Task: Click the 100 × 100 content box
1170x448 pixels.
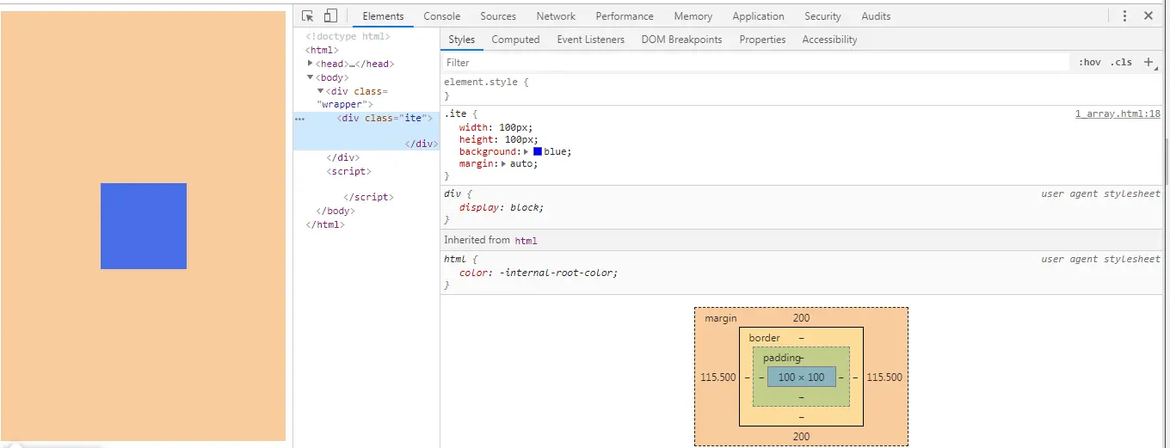Action: (x=801, y=377)
